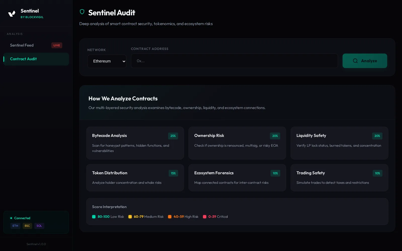Click the BSC chain badge
Screen dimensions: 402x251
(x=27, y=226)
